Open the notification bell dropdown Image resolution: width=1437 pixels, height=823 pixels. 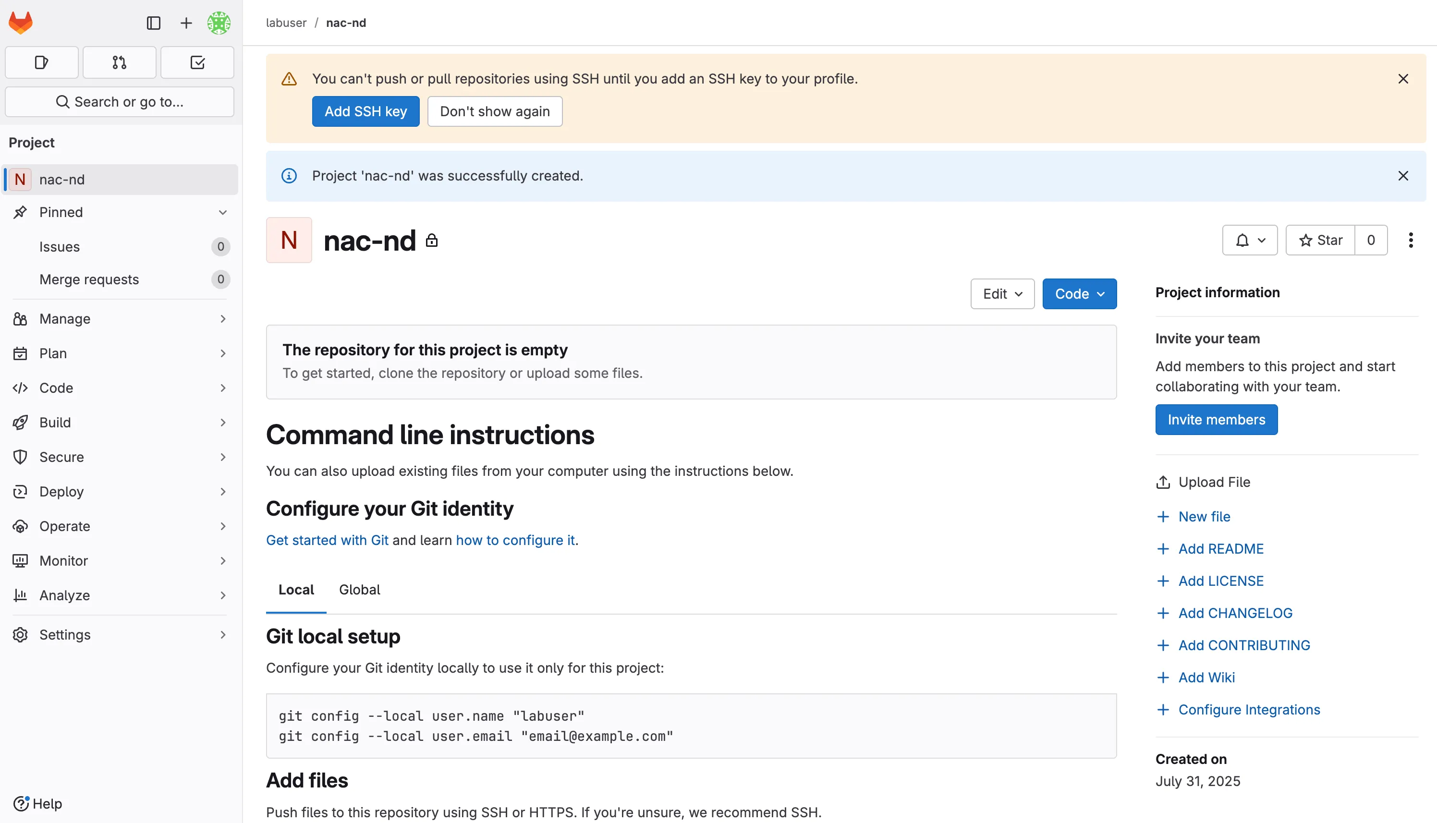point(1249,240)
